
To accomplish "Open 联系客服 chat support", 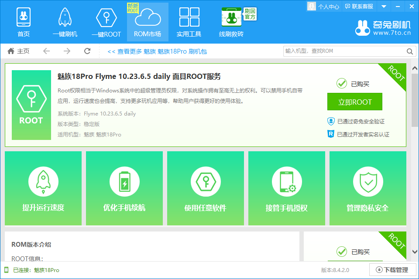I will (x=359, y=6).
